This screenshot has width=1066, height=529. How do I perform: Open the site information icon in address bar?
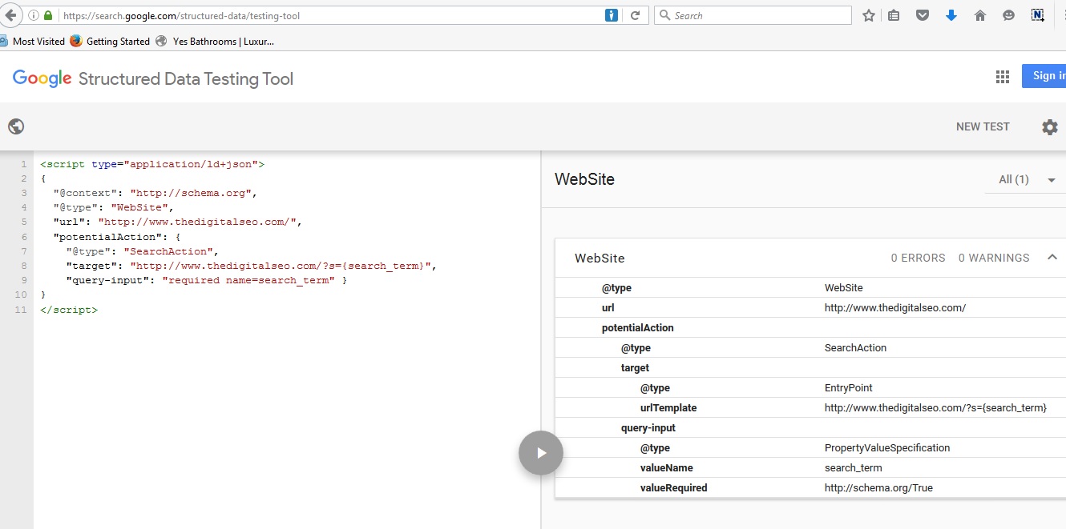tap(33, 15)
